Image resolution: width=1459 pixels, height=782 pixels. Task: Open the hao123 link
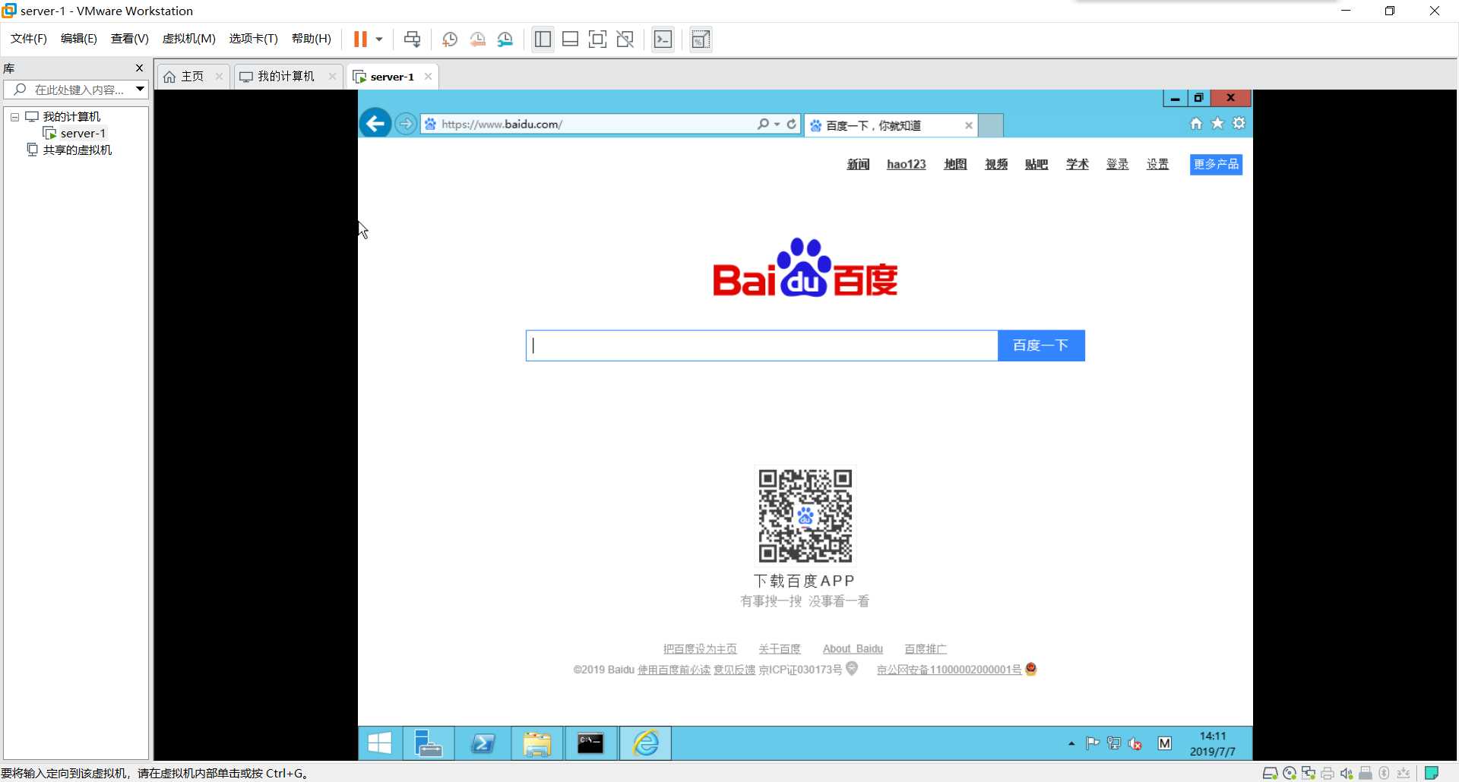click(x=907, y=165)
